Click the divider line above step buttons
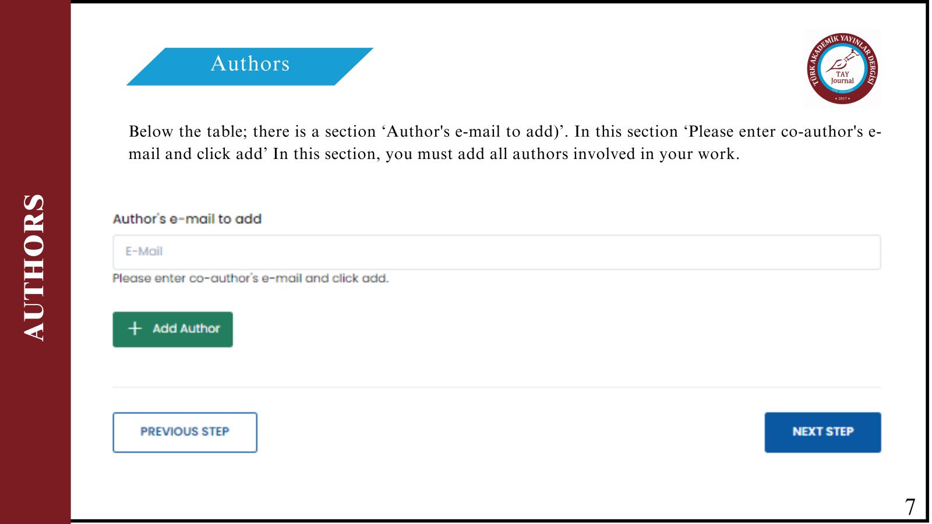932x524 pixels. pyautogui.click(x=496, y=387)
